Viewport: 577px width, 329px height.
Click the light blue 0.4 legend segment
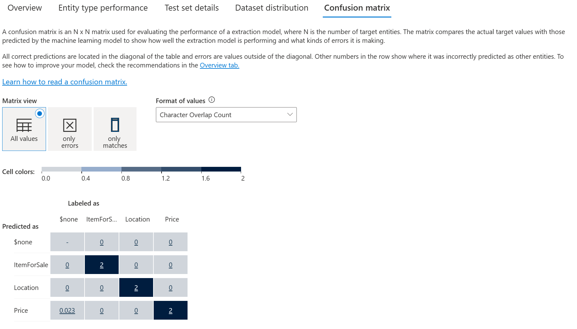(101, 169)
